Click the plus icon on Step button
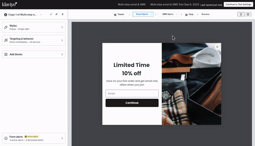Screen dimensions: 255x146 tap(186, 15)
